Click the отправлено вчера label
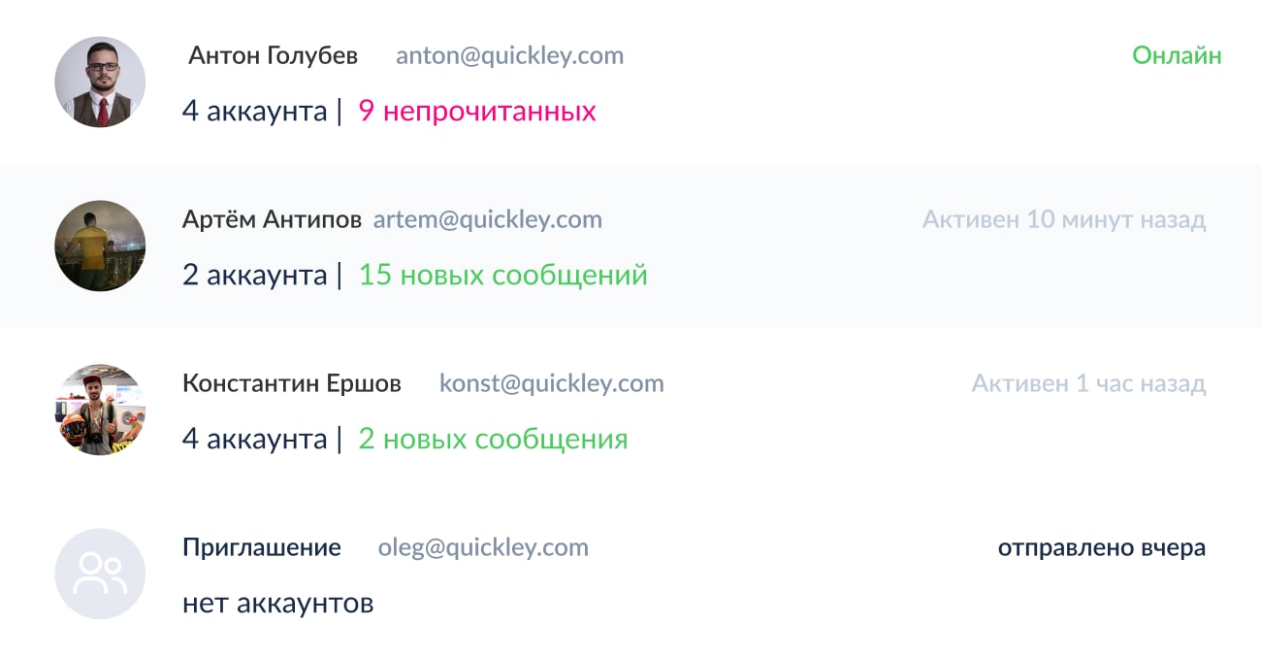Image resolution: width=1261 pixels, height=656 pixels. 1101,547
